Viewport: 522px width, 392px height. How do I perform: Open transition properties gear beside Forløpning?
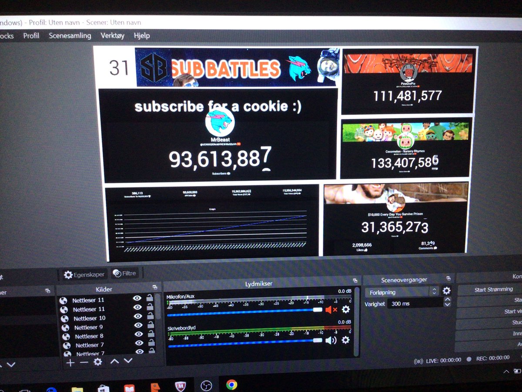pyautogui.click(x=446, y=291)
